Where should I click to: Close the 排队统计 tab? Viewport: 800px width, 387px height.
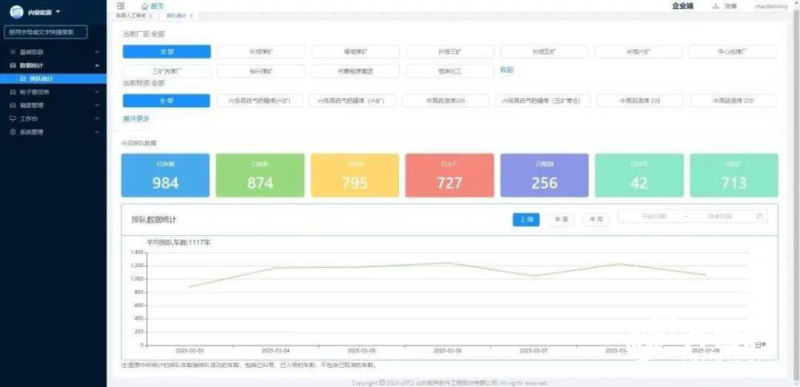[191, 16]
